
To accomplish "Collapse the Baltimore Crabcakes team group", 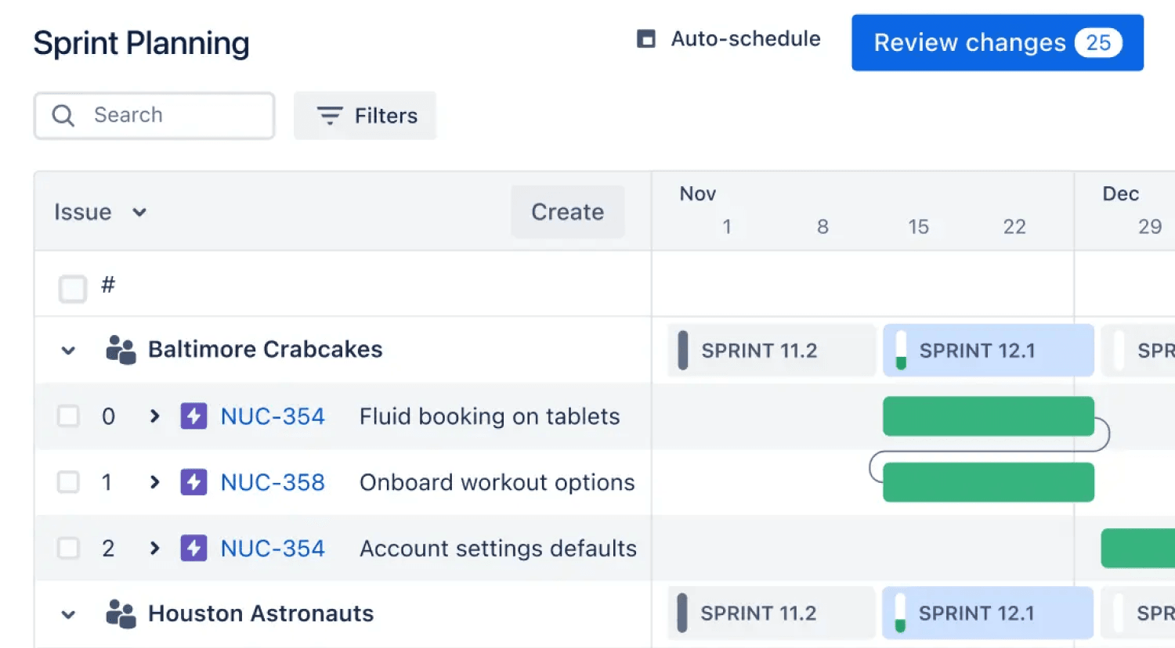I will (69, 351).
